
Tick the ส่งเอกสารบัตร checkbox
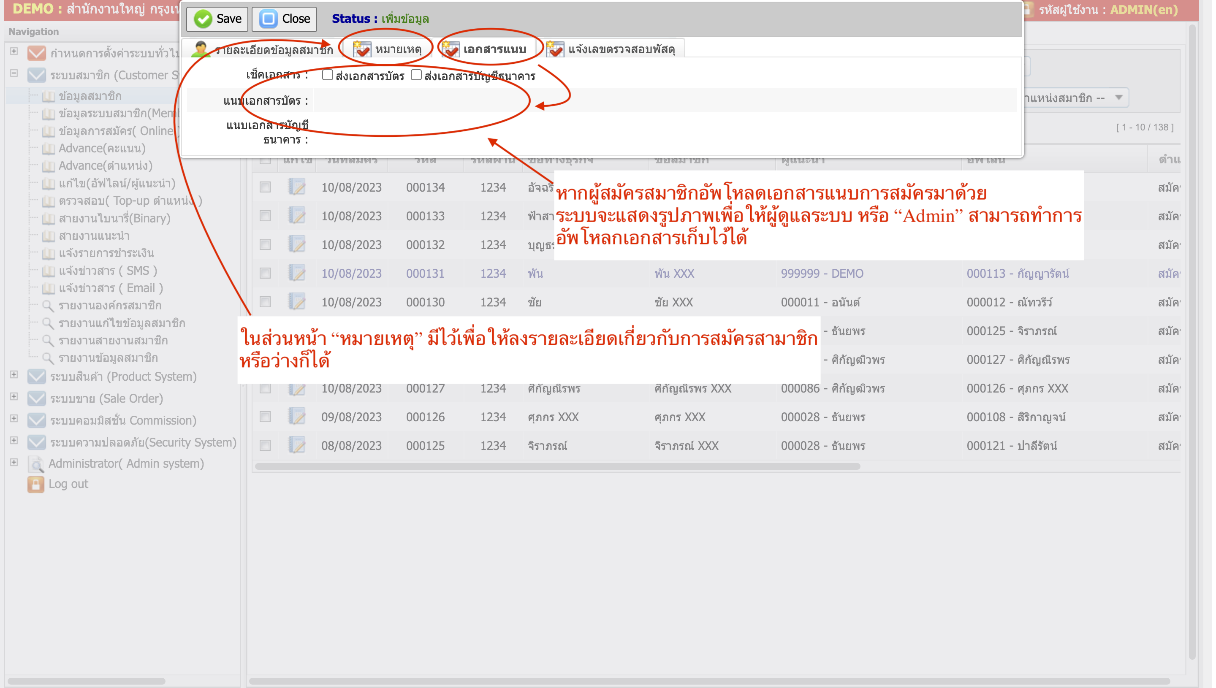pyautogui.click(x=328, y=75)
